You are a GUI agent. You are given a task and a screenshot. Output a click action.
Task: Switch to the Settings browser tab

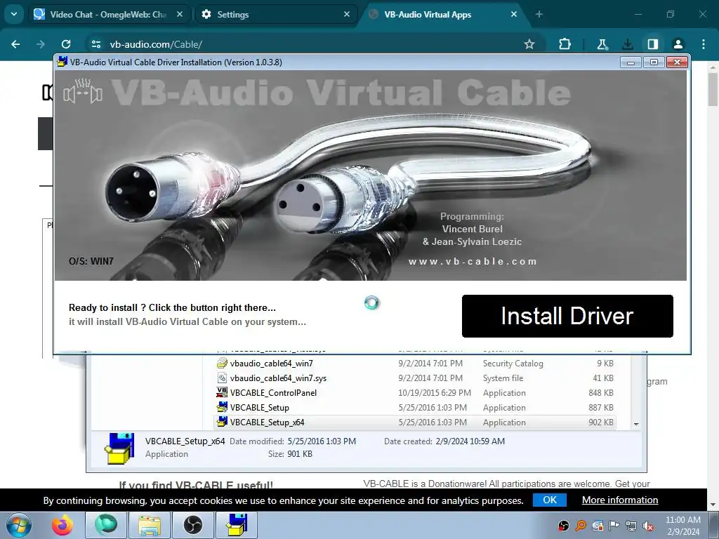click(x=275, y=14)
